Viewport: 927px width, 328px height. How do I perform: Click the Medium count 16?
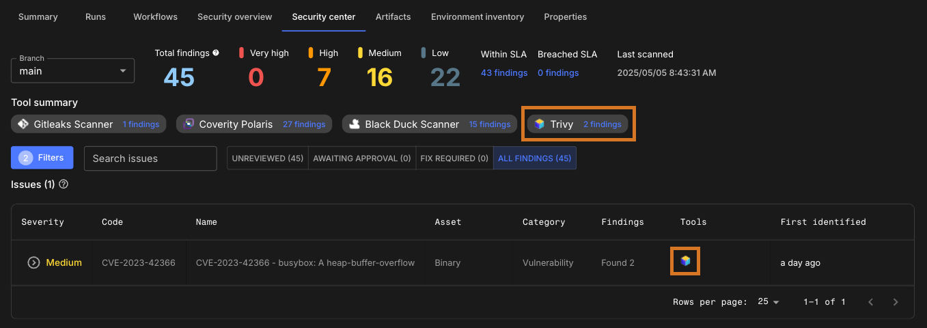[x=380, y=77]
